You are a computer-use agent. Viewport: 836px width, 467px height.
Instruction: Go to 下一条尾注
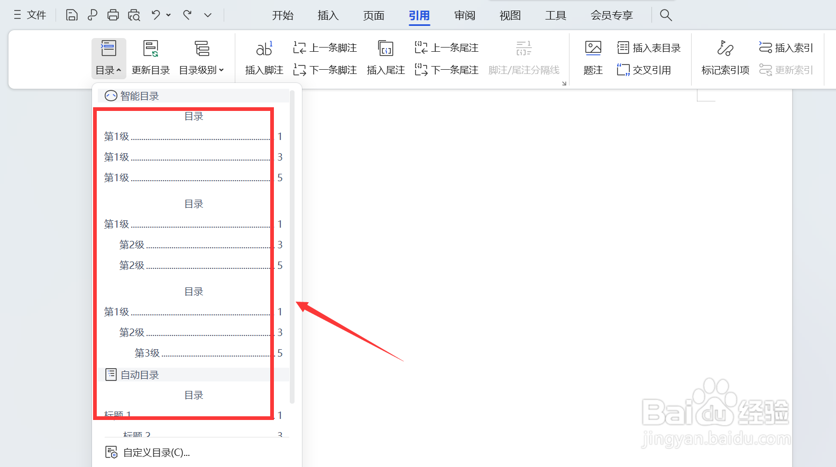(x=447, y=70)
